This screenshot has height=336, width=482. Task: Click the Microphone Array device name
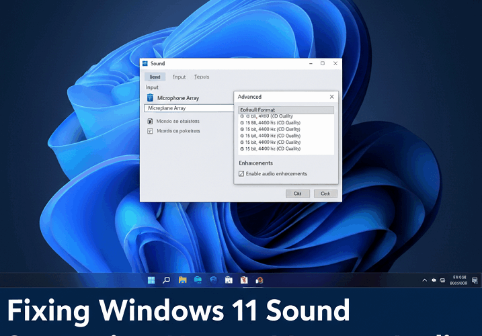[178, 98]
